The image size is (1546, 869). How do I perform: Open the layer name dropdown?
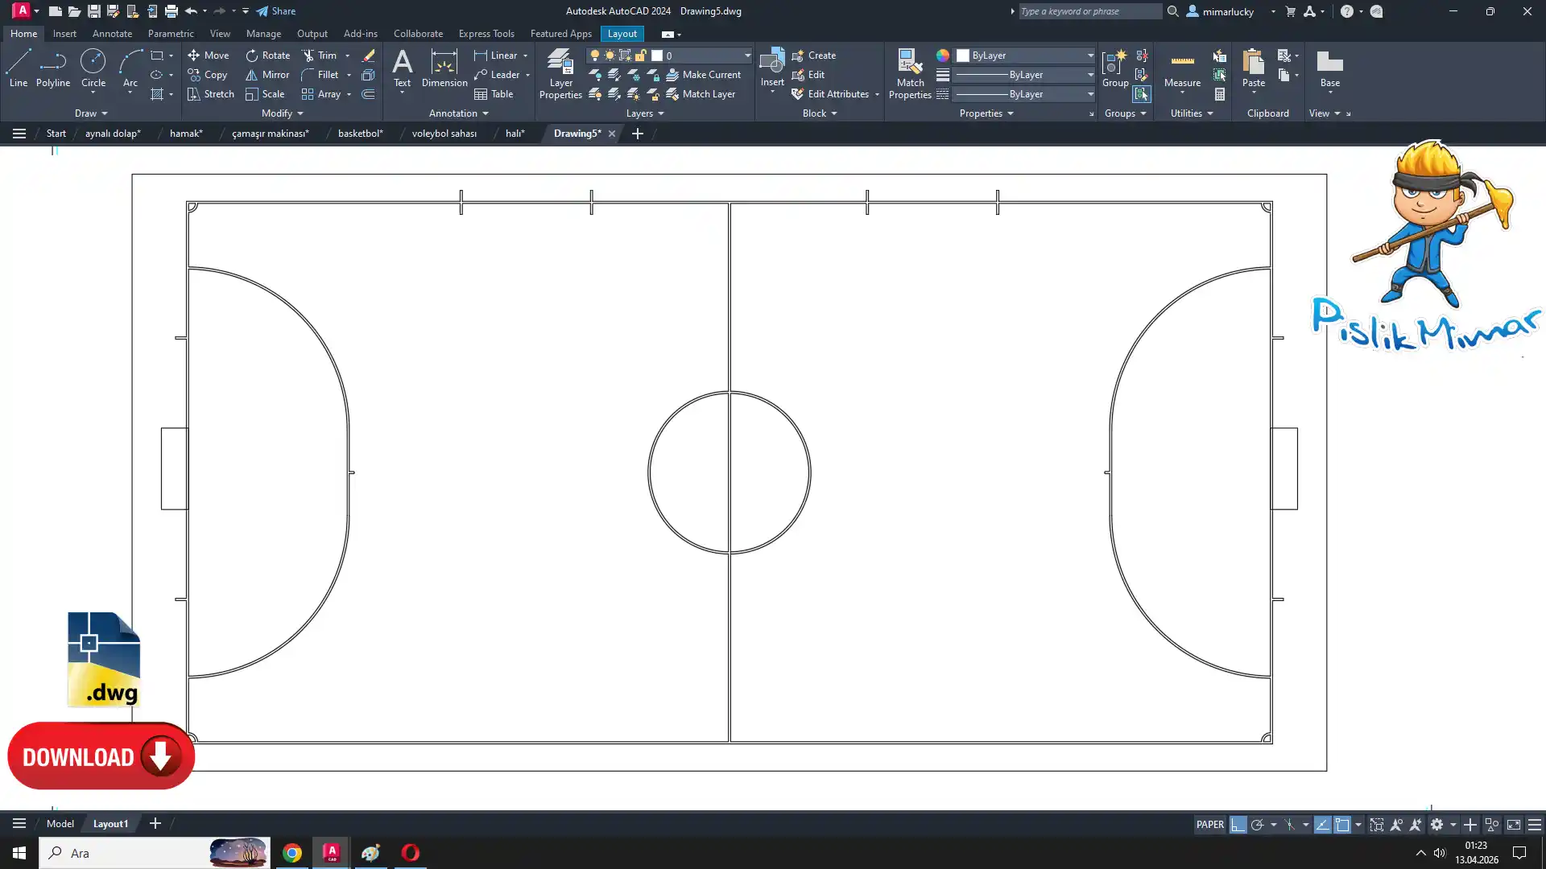click(x=746, y=56)
